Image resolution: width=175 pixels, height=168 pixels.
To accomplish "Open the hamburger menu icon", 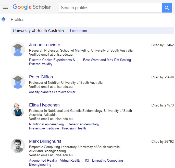I will [5, 7].
